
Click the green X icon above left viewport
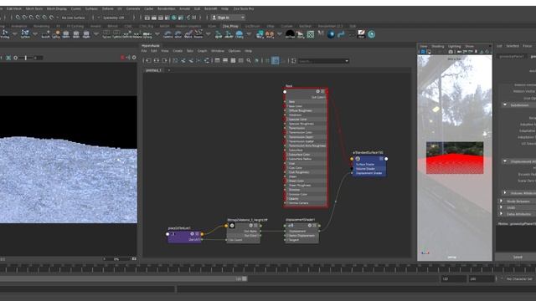pyautogui.click(x=8, y=58)
